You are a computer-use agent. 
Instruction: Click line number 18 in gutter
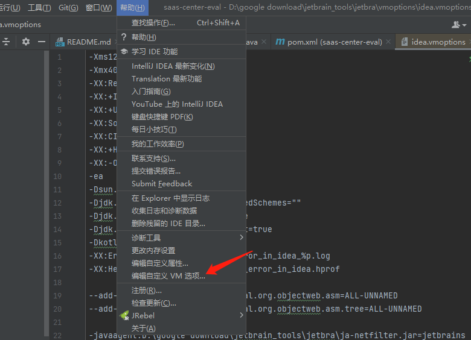click(57, 283)
